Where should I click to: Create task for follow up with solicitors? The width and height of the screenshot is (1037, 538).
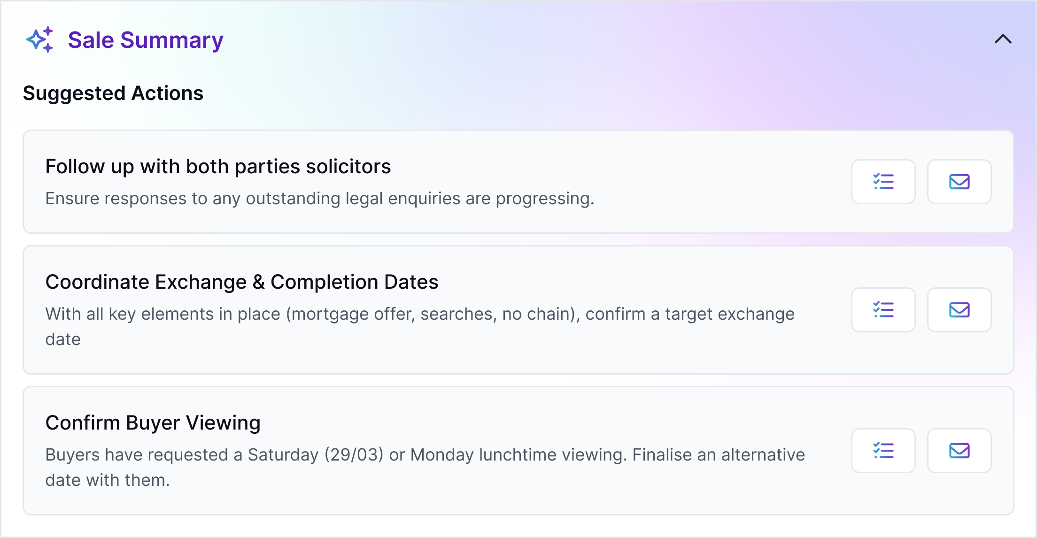click(883, 182)
